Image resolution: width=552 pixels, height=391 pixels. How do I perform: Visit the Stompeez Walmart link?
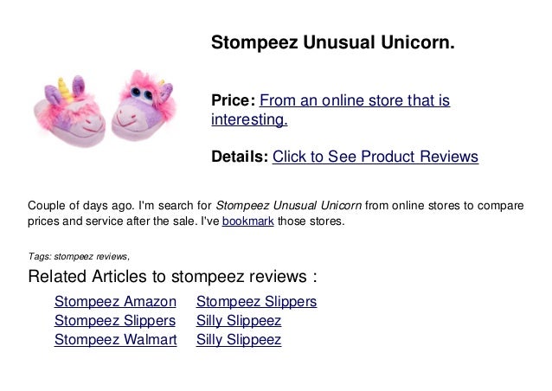[115, 339]
